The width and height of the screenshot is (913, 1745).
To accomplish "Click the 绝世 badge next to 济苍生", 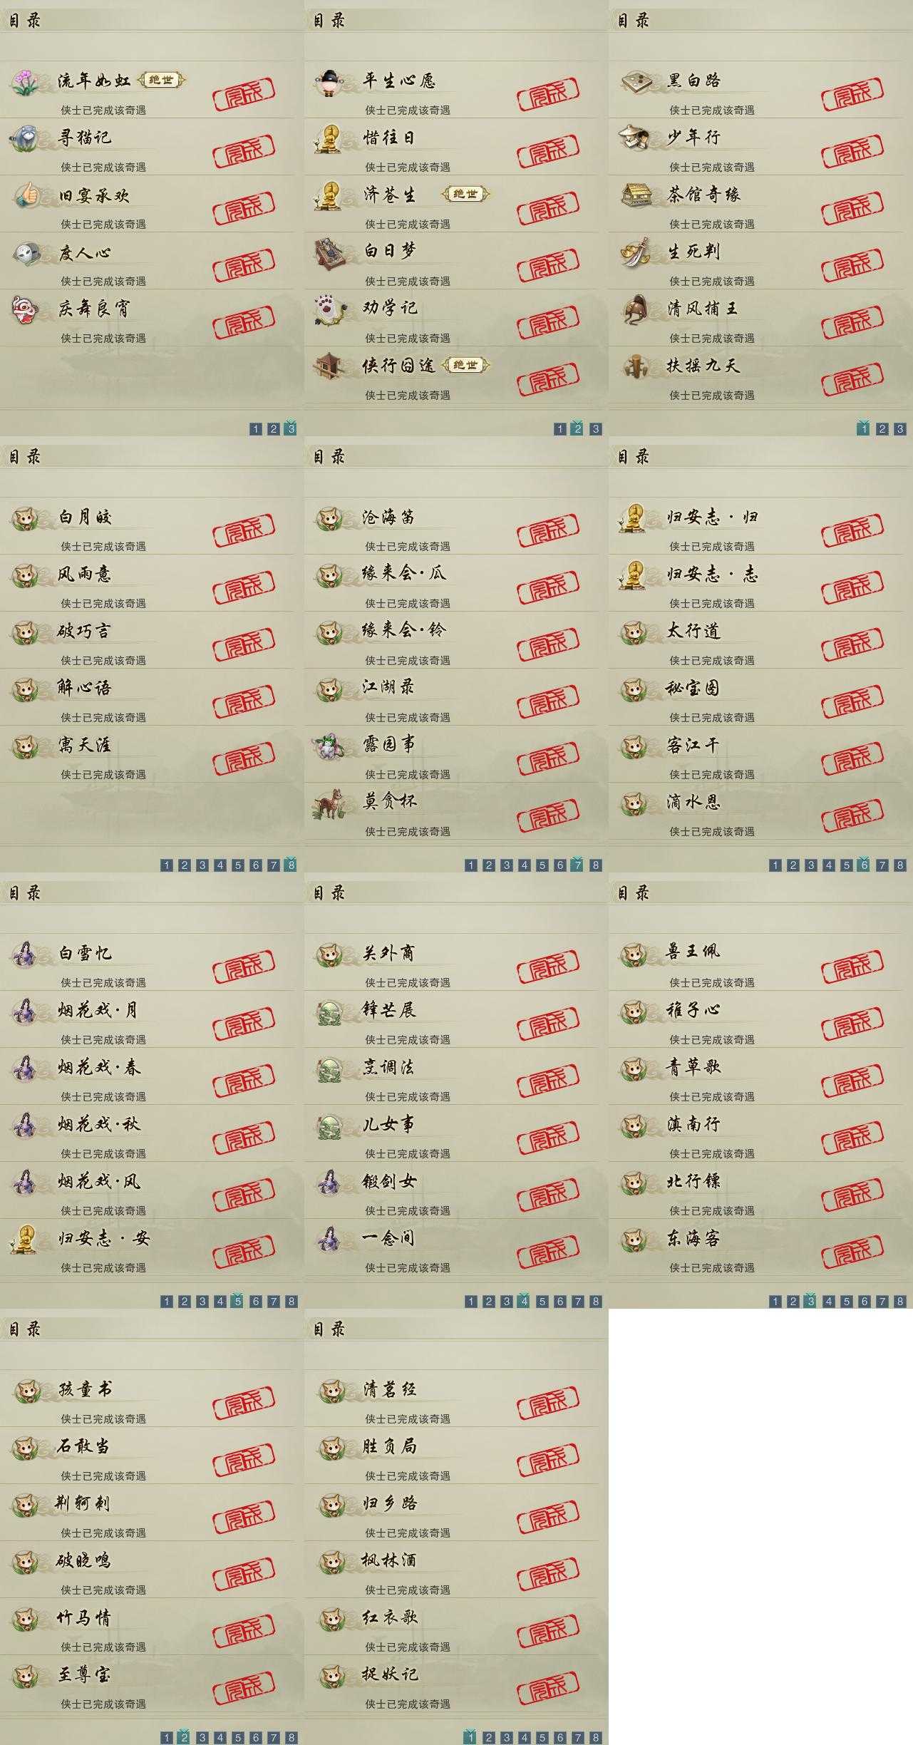I will (465, 194).
